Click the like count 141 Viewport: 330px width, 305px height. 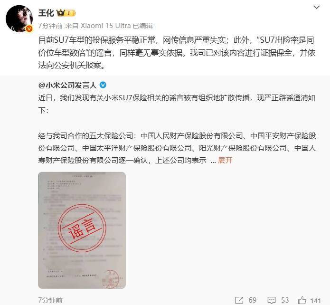point(315,301)
